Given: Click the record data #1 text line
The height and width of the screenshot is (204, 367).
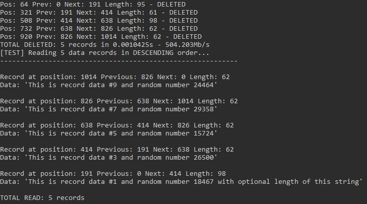Looking at the screenshot, I should coord(181,182).
